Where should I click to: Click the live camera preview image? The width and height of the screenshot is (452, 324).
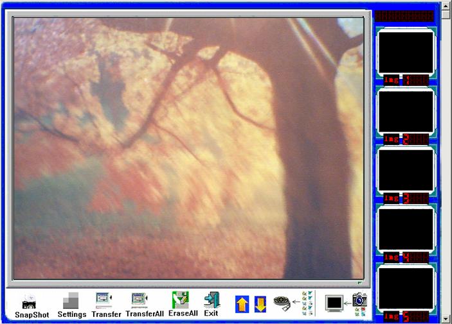188,148
